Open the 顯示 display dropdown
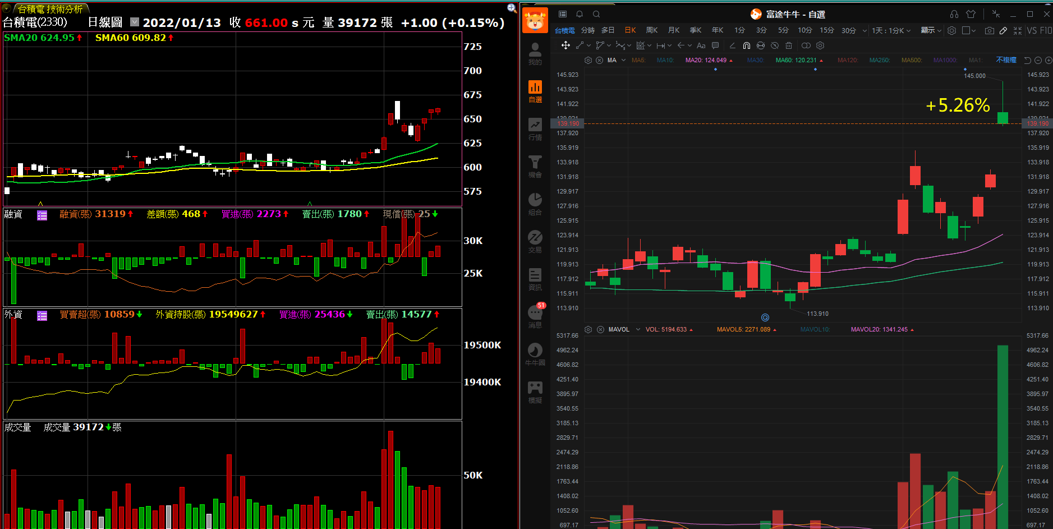The image size is (1053, 529). click(x=931, y=30)
